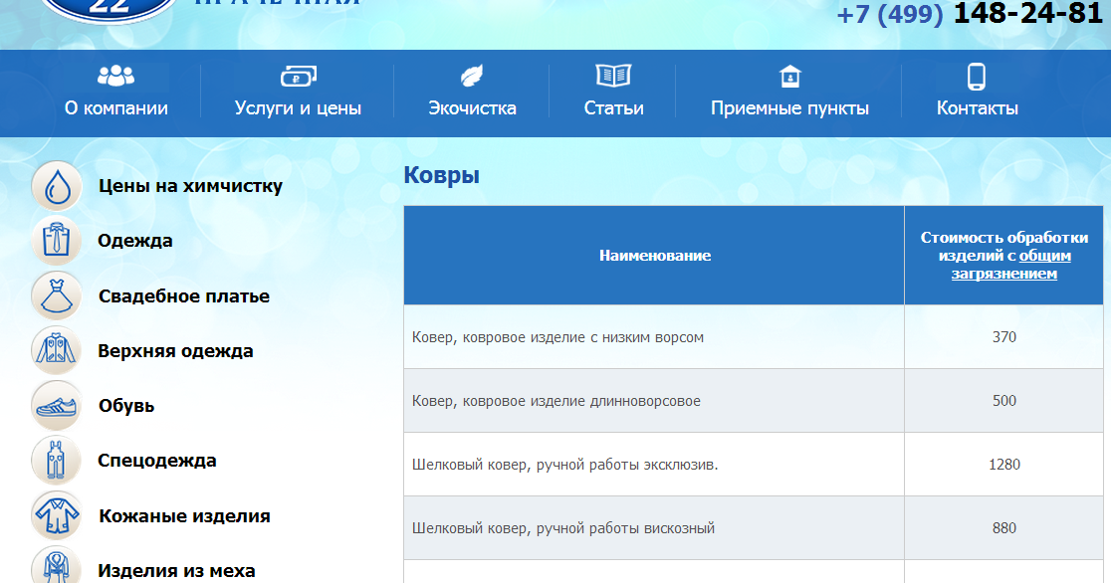Select the Обувь sidebar category
The height and width of the screenshot is (583, 1111).
[x=126, y=406]
